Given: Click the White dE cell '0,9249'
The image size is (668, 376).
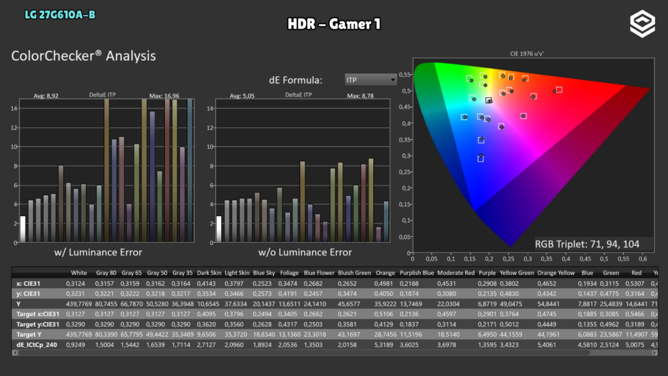Looking at the screenshot, I should coord(76,345).
